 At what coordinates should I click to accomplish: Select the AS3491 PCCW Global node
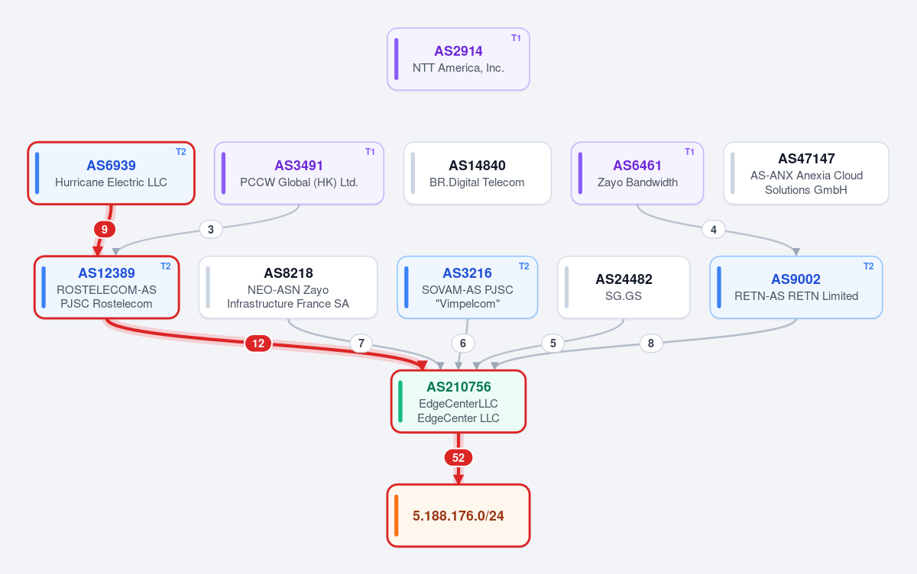[x=299, y=173]
